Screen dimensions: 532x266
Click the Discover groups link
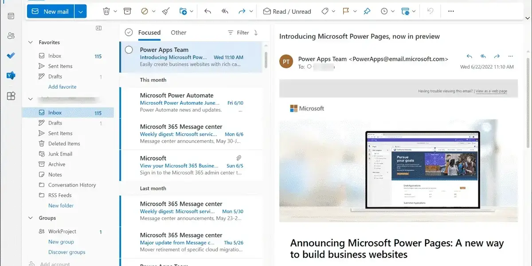tap(67, 252)
